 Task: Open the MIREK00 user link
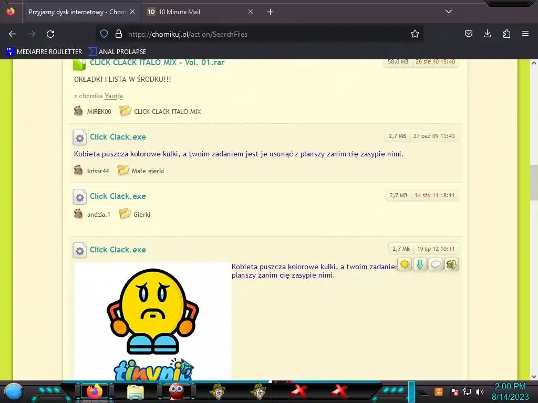(x=99, y=112)
